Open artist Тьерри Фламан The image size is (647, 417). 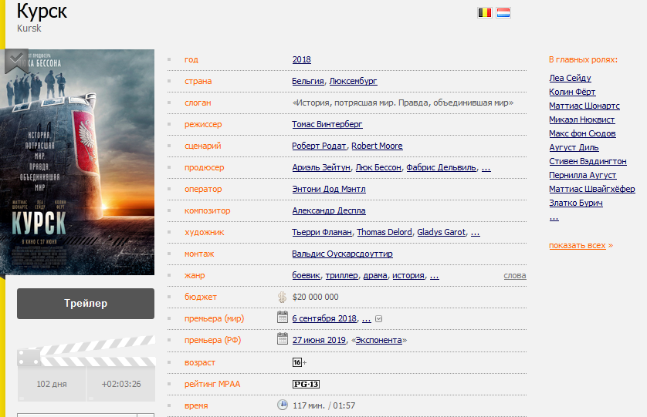pos(322,232)
